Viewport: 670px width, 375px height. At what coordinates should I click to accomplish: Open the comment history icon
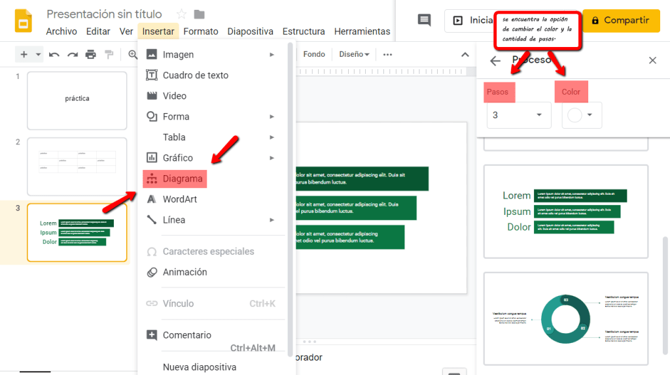(x=424, y=20)
